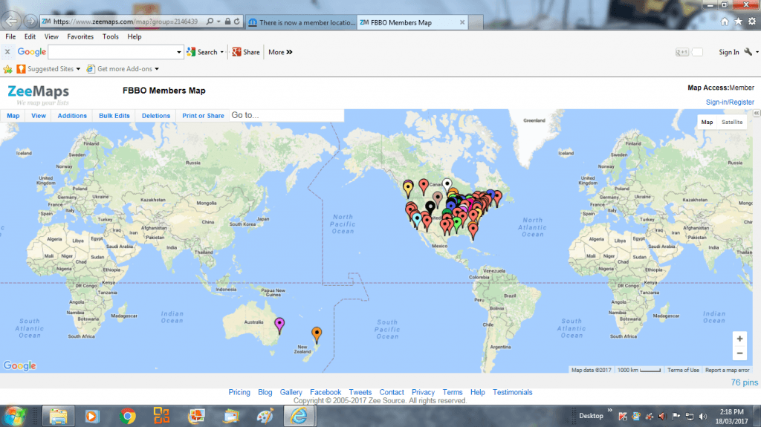This screenshot has height=427, width=761.
Task: Open browser settings gear icon
Action: pos(752,22)
